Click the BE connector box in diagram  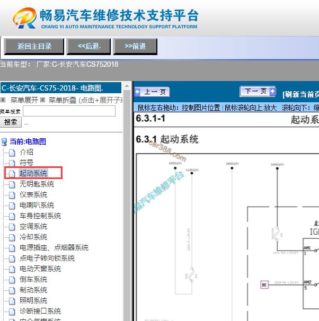(264, 285)
